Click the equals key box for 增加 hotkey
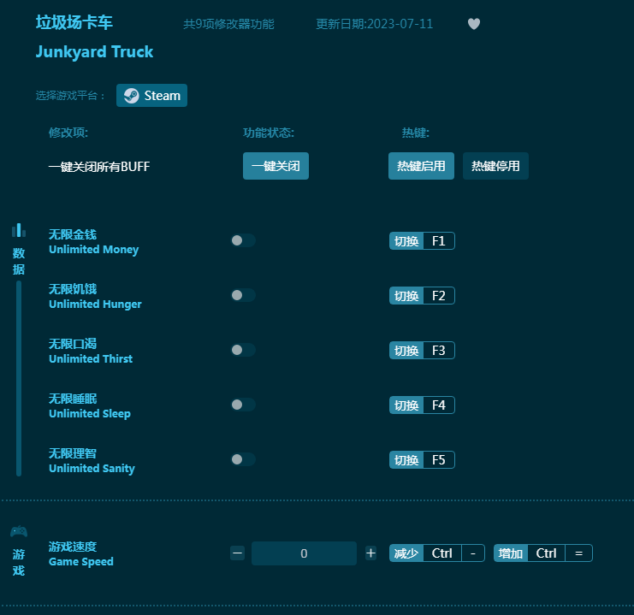 point(578,553)
